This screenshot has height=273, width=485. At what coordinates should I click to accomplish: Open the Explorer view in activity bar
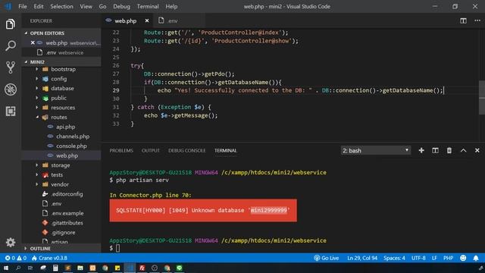click(x=10, y=24)
